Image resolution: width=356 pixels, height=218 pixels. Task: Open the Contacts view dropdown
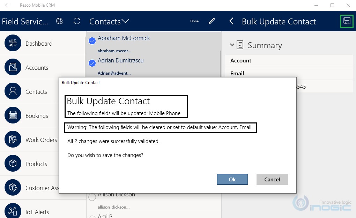(x=109, y=22)
